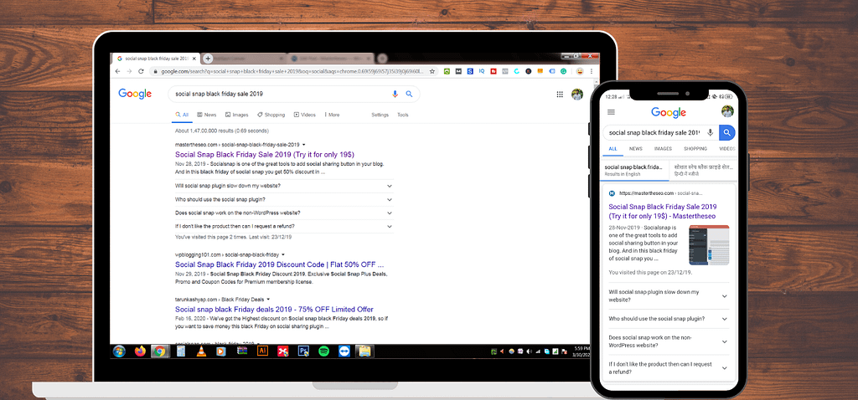
Task: Switch to the NEWS tab on the phone
Action: tap(635, 149)
